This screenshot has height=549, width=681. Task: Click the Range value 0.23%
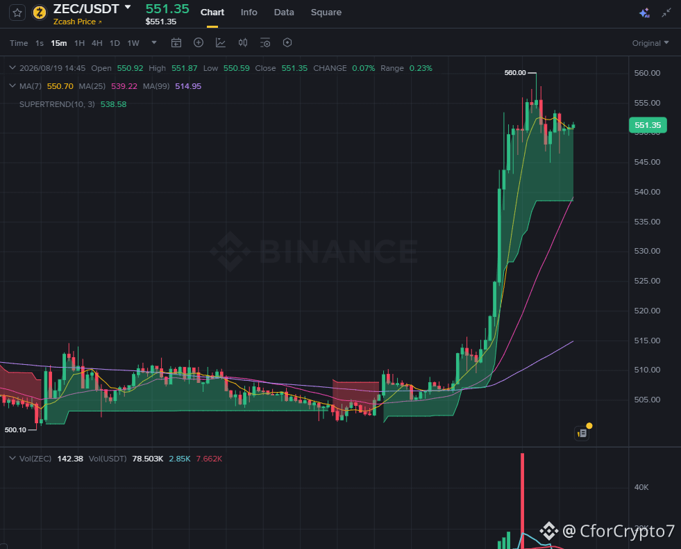(421, 68)
